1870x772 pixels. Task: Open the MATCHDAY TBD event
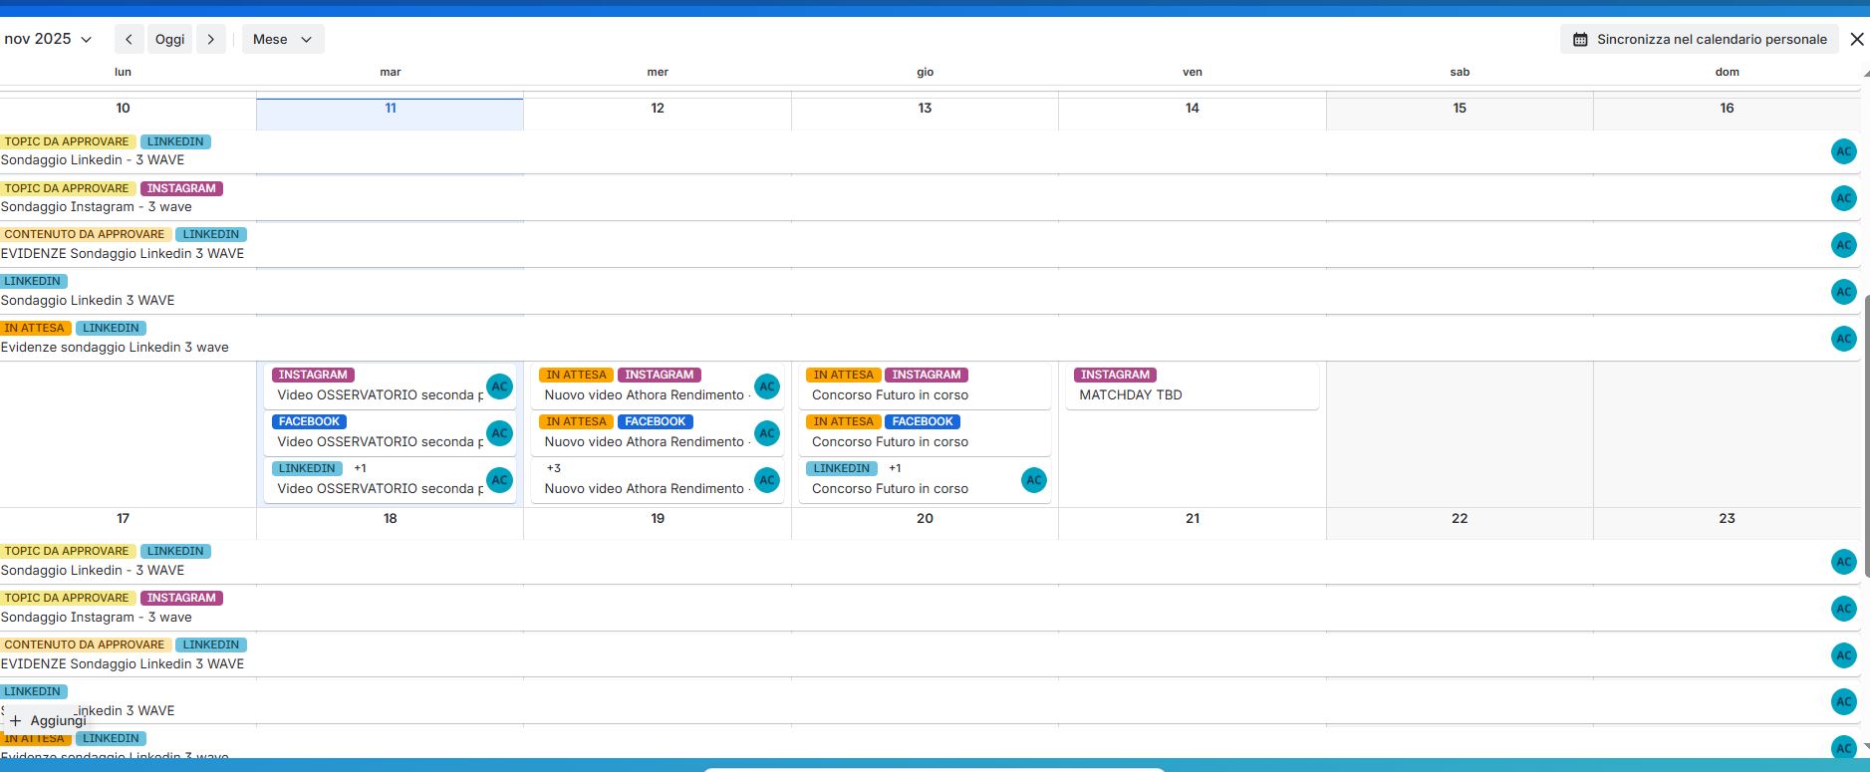tap(1193, 386)
